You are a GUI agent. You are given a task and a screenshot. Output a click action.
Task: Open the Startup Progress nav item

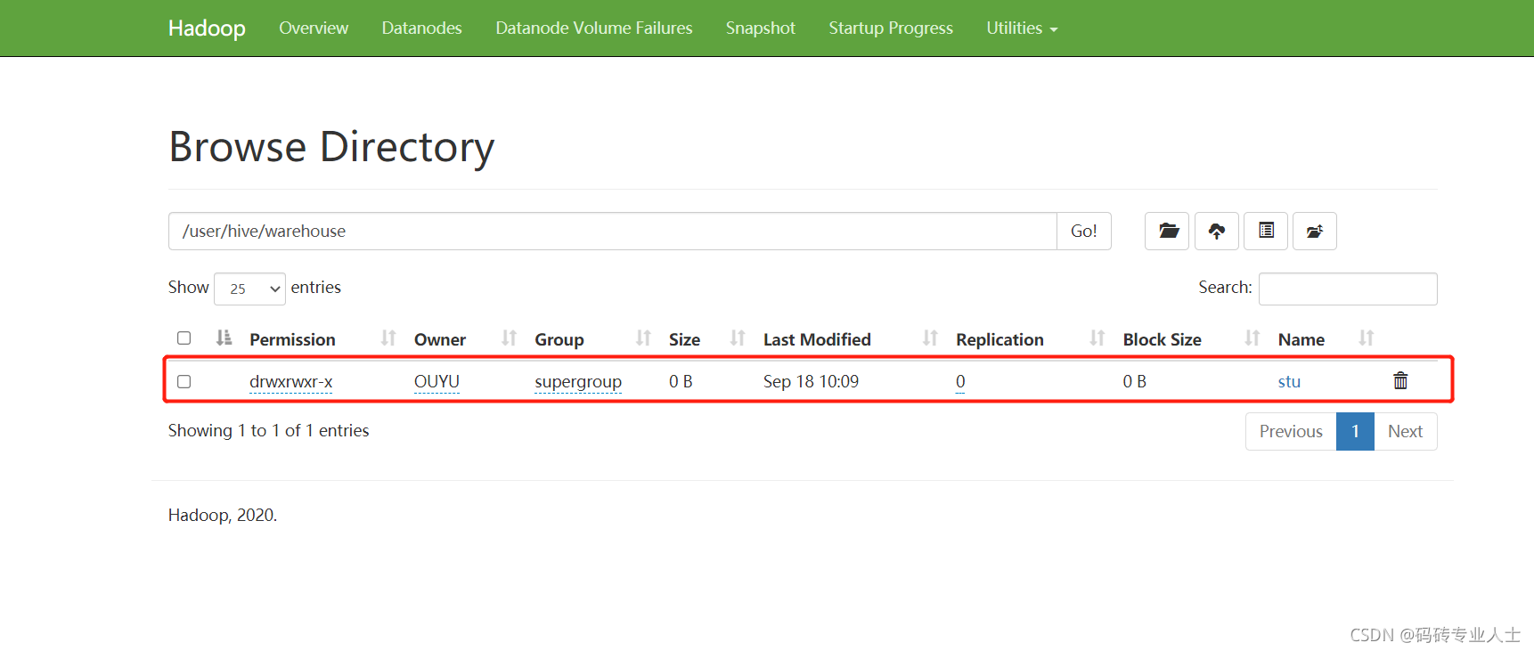click(891, 28)
